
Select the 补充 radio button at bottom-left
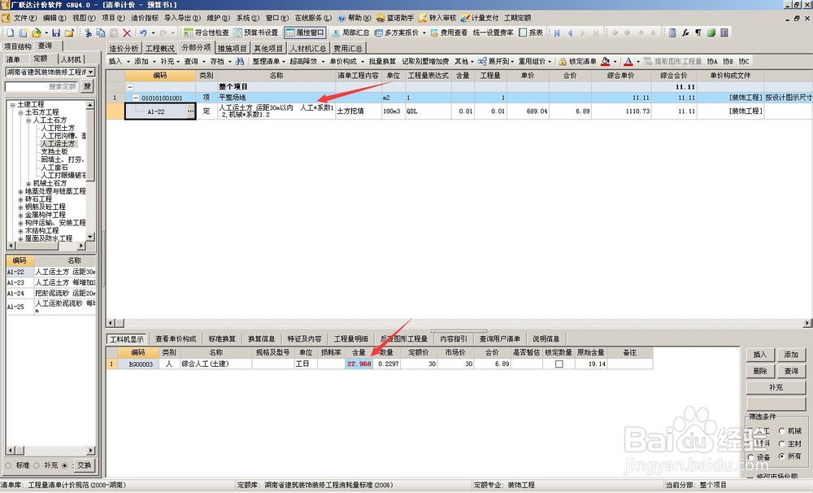coord(37,465)
